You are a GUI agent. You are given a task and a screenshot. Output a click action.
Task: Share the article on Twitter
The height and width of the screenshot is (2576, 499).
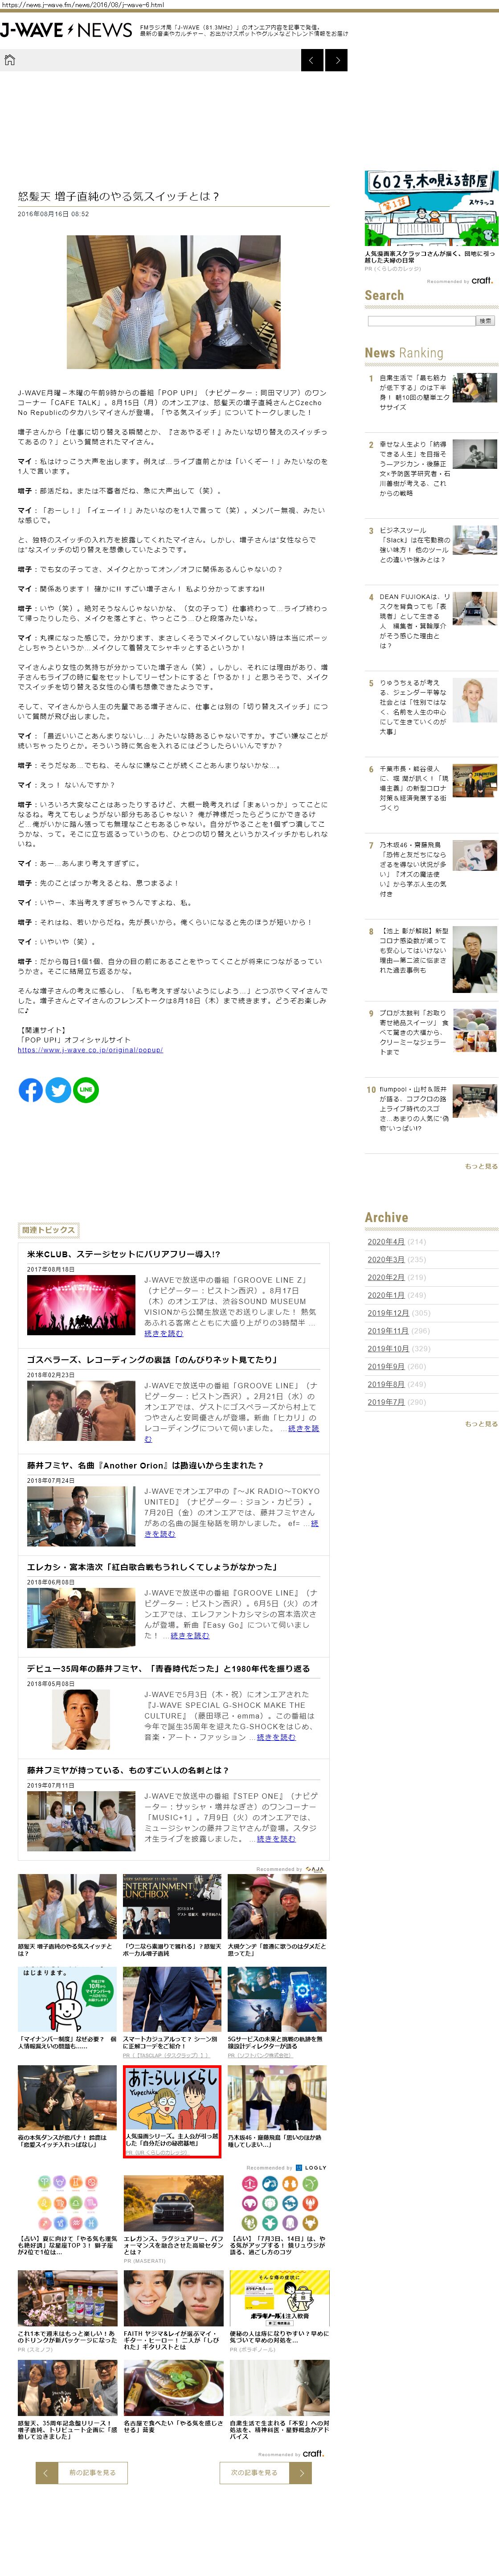[x=58, y=1090]
